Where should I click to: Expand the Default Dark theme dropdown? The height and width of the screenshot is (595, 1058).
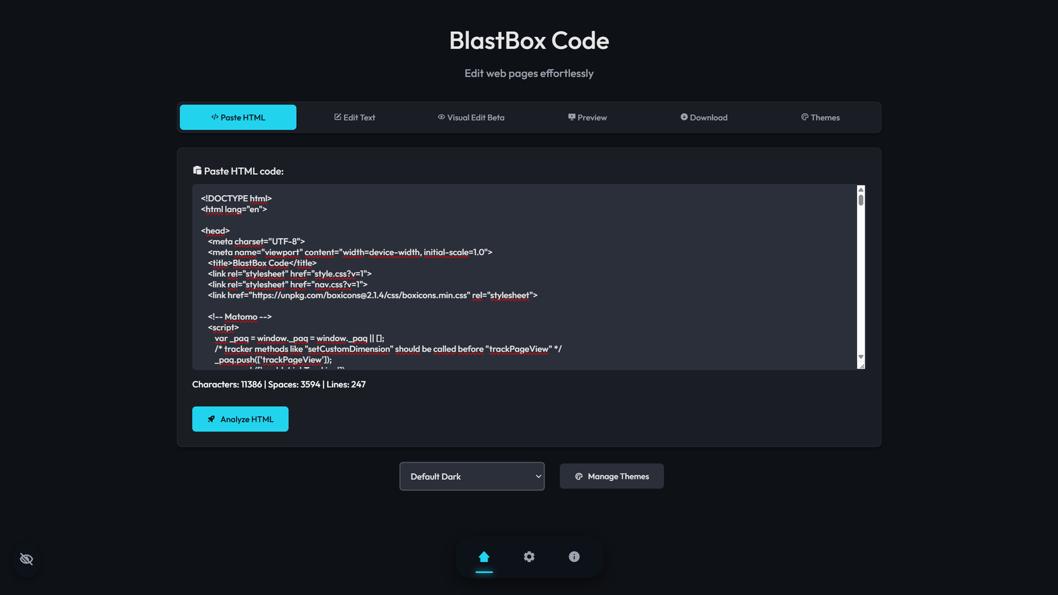click(x=471, y=476)
